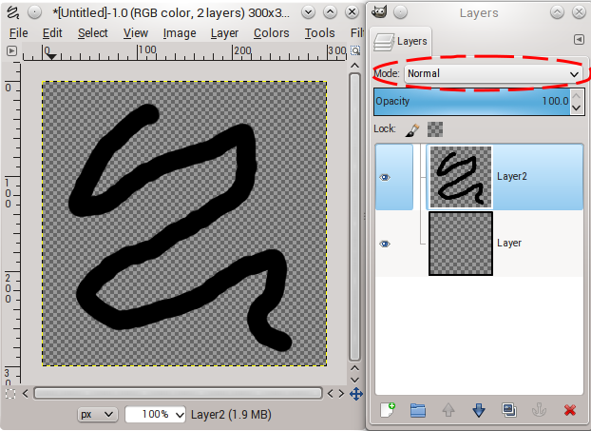This screenshot has width=591, height=431.
Task: Lower the selected layer one step
Action: (x=479, y=410)
